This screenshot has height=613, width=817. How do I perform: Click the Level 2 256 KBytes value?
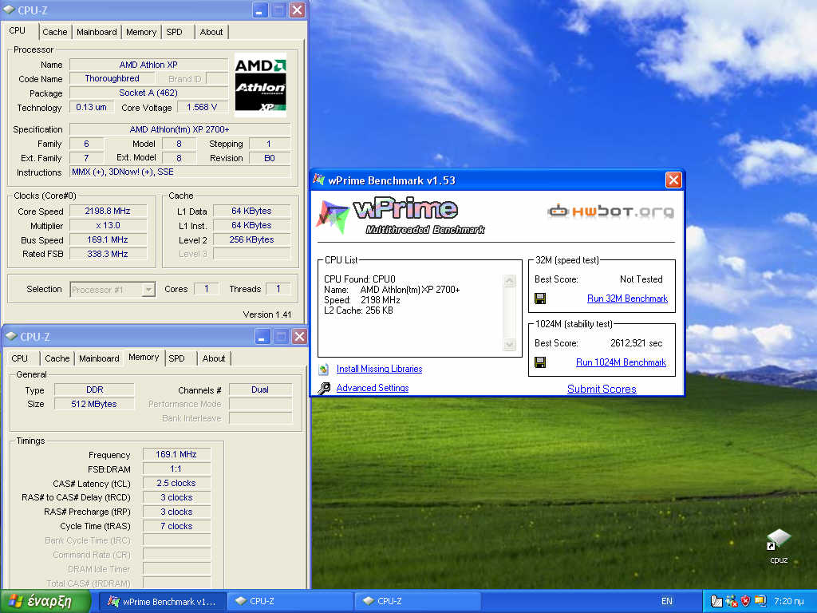[251, 239]
